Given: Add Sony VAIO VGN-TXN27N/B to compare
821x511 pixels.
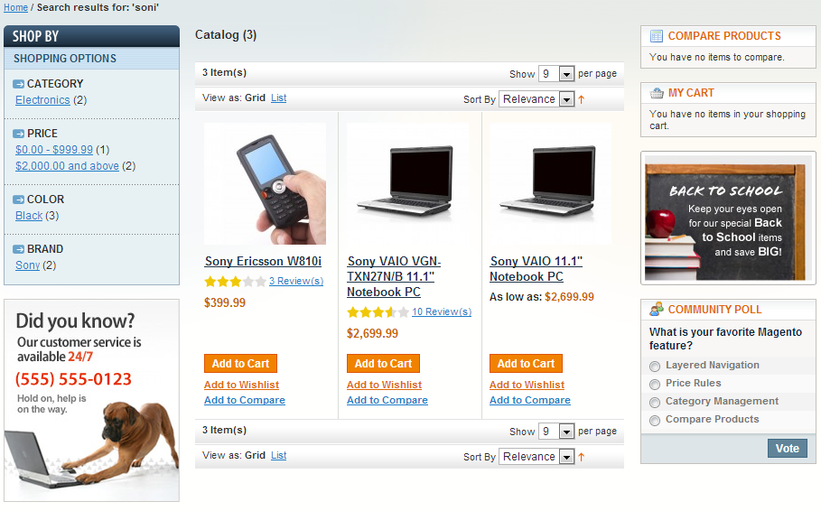Looking at the screenshot, I should 387,401.
